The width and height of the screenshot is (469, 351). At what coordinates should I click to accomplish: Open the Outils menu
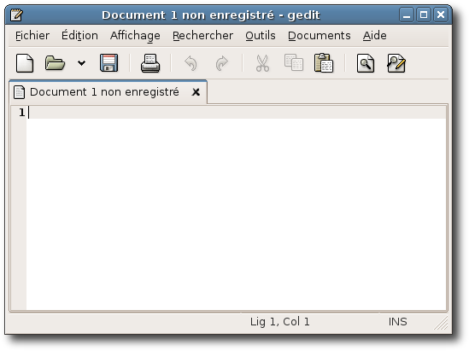(261, 36)
